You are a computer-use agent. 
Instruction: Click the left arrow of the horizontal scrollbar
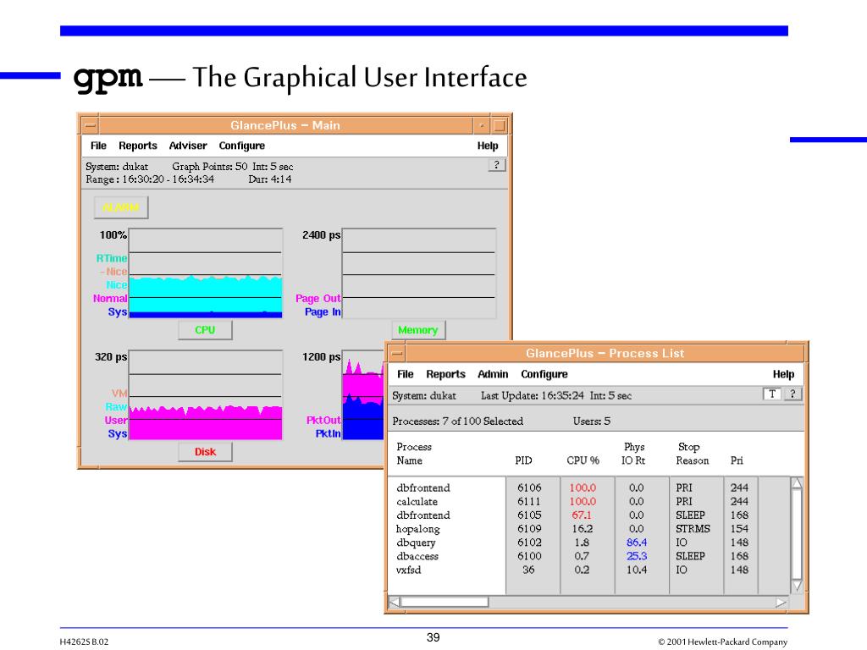(395, 602)
